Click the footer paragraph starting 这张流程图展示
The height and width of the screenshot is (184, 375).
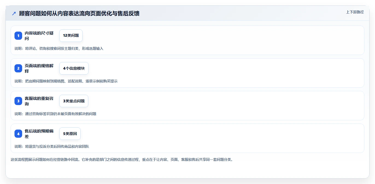(x=122, y=160)
